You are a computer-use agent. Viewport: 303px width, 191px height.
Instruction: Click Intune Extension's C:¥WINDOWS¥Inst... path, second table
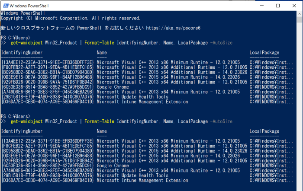coord(271,180)
